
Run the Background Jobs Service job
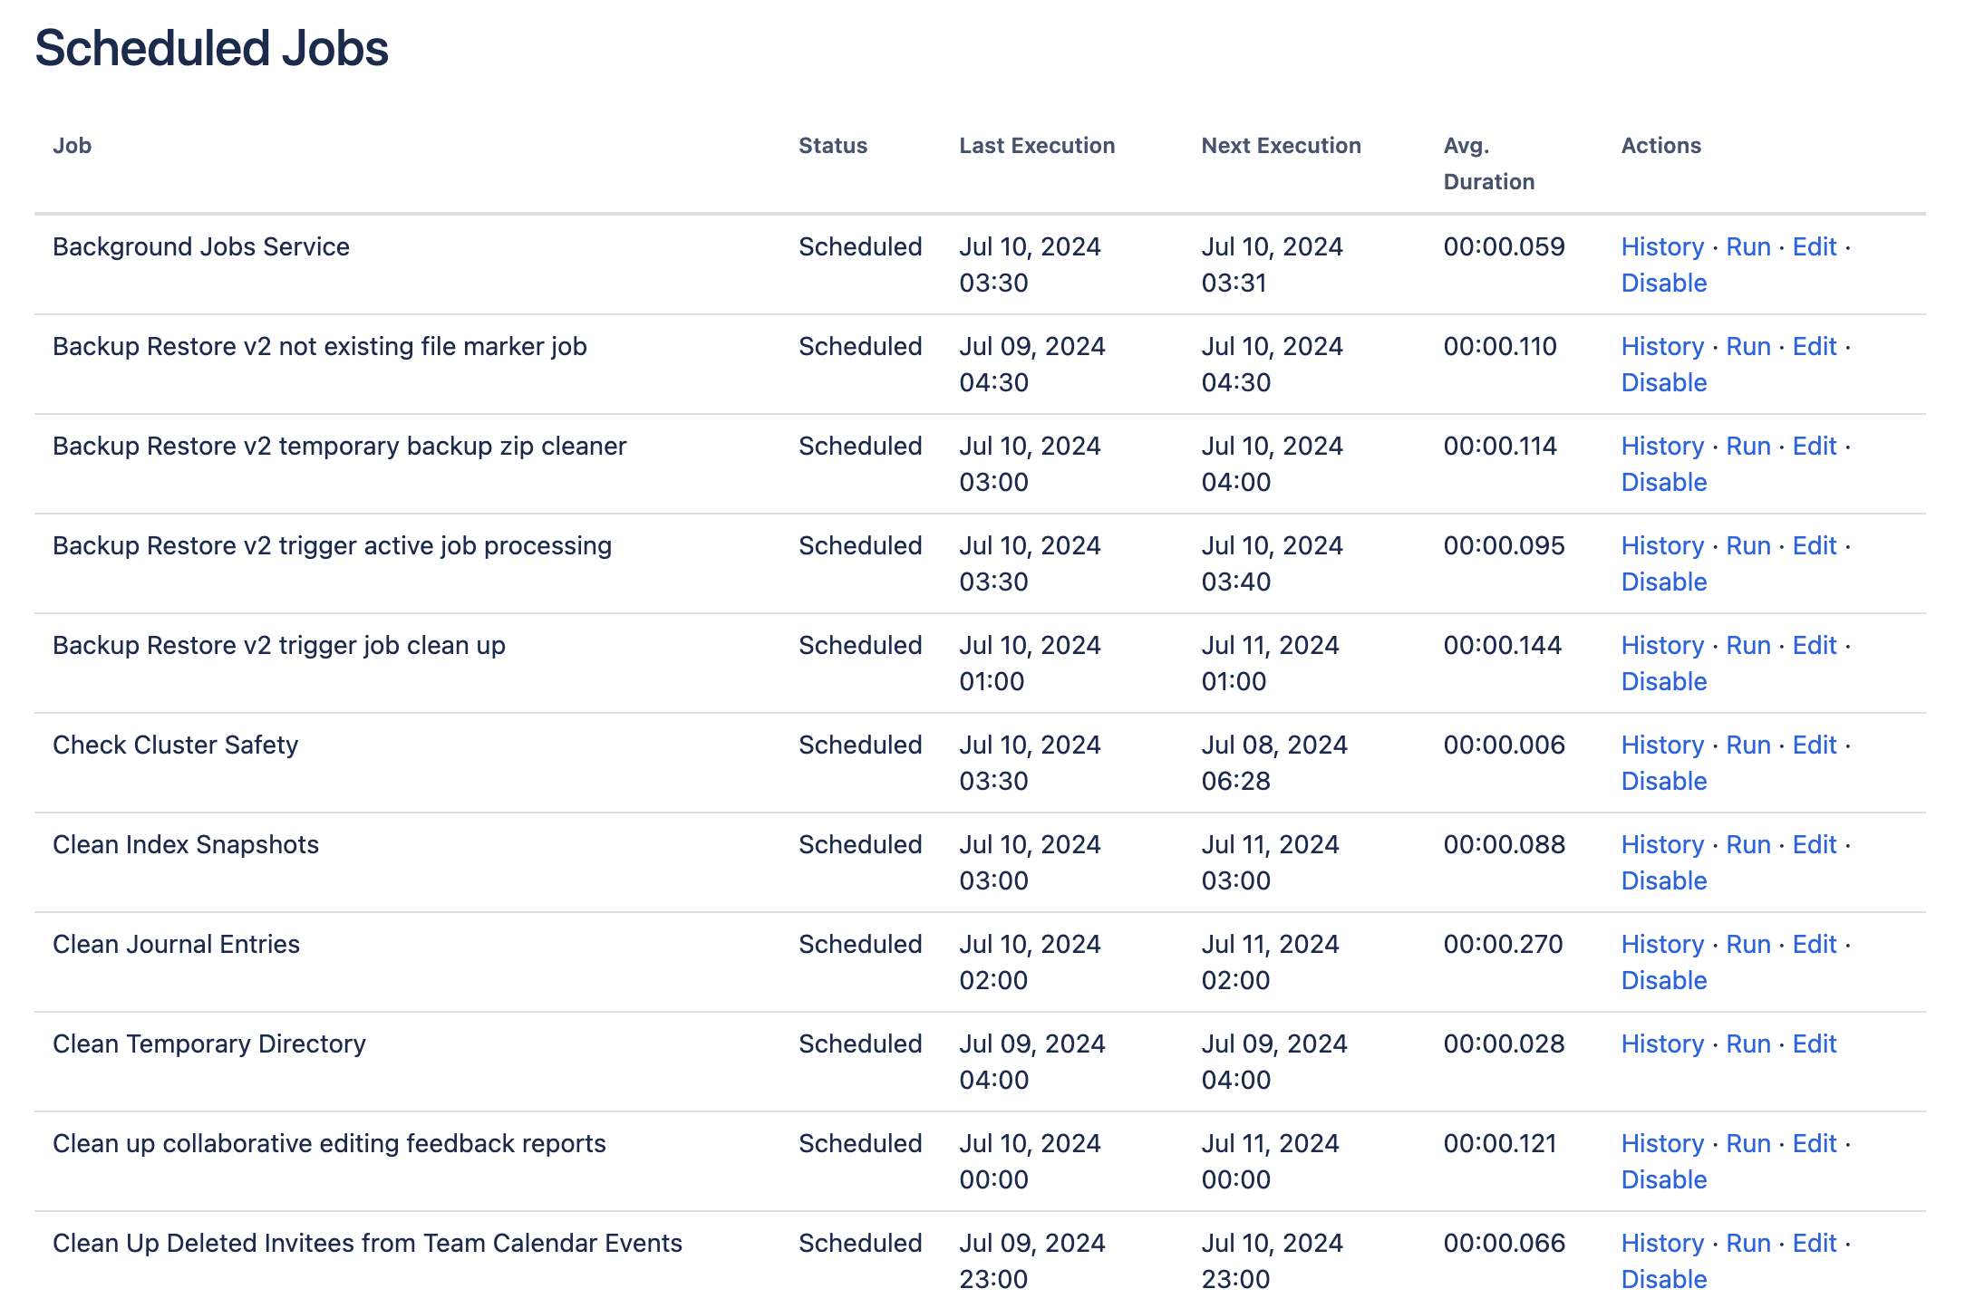[x=1747, y=247]
